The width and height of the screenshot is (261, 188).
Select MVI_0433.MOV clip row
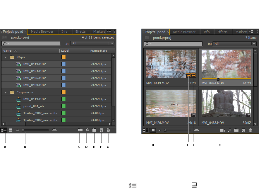(x=56, y=85)
